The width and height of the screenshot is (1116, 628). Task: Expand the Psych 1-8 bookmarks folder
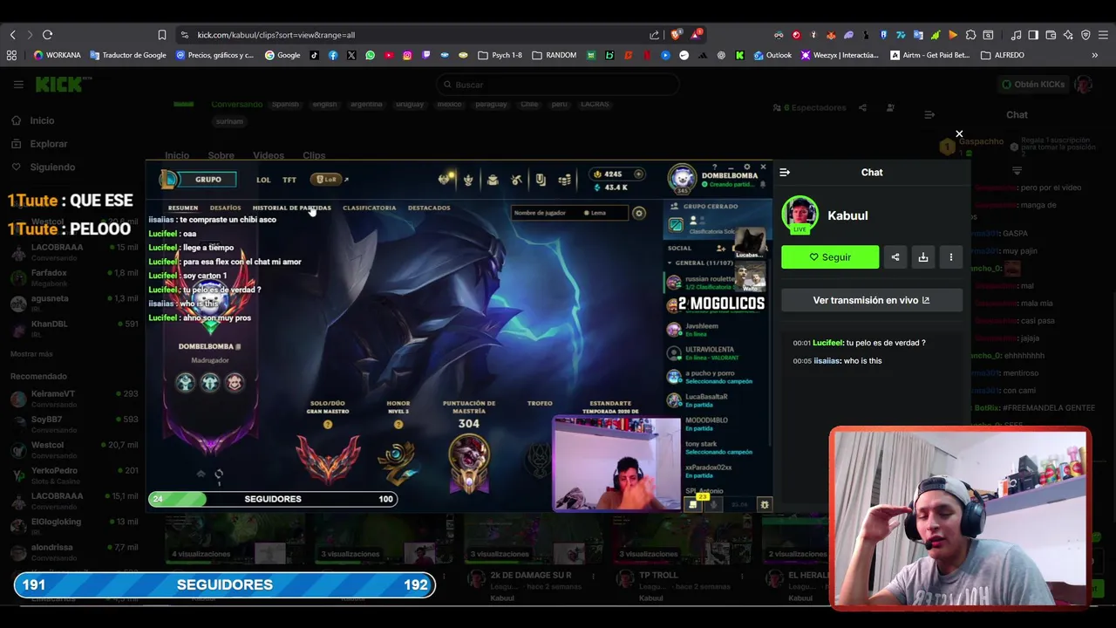click(x=500, y=55)
